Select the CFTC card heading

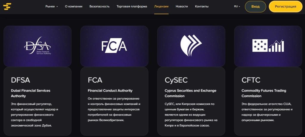tap(251, 80)
